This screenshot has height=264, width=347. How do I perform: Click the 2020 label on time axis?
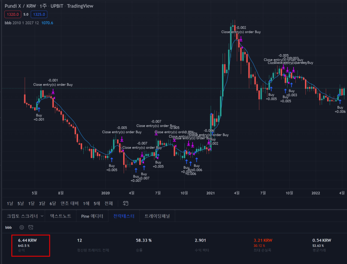click(105, 193)
